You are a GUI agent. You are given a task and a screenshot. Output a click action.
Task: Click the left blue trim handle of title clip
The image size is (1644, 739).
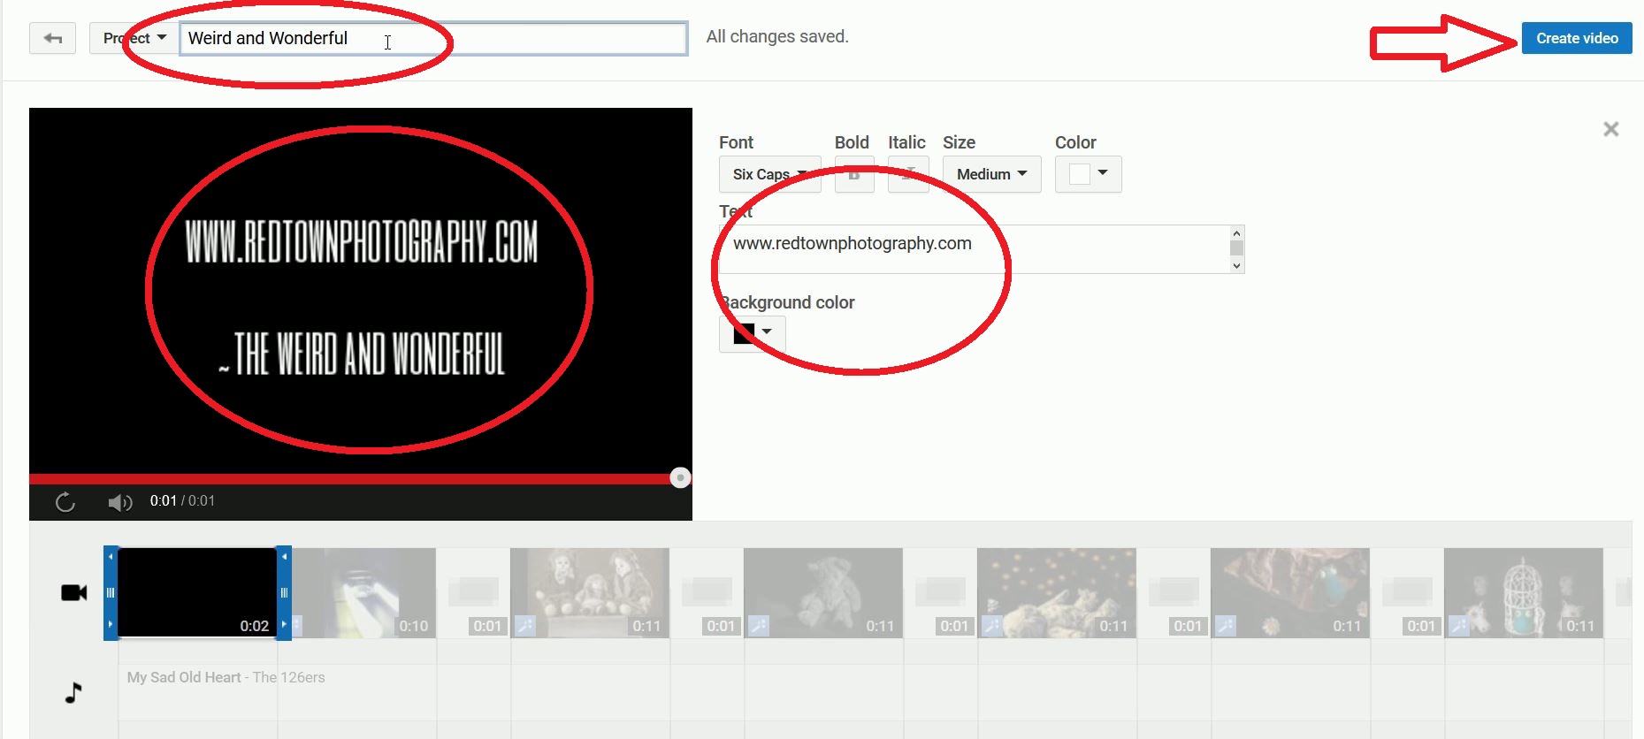click(111, 592)
